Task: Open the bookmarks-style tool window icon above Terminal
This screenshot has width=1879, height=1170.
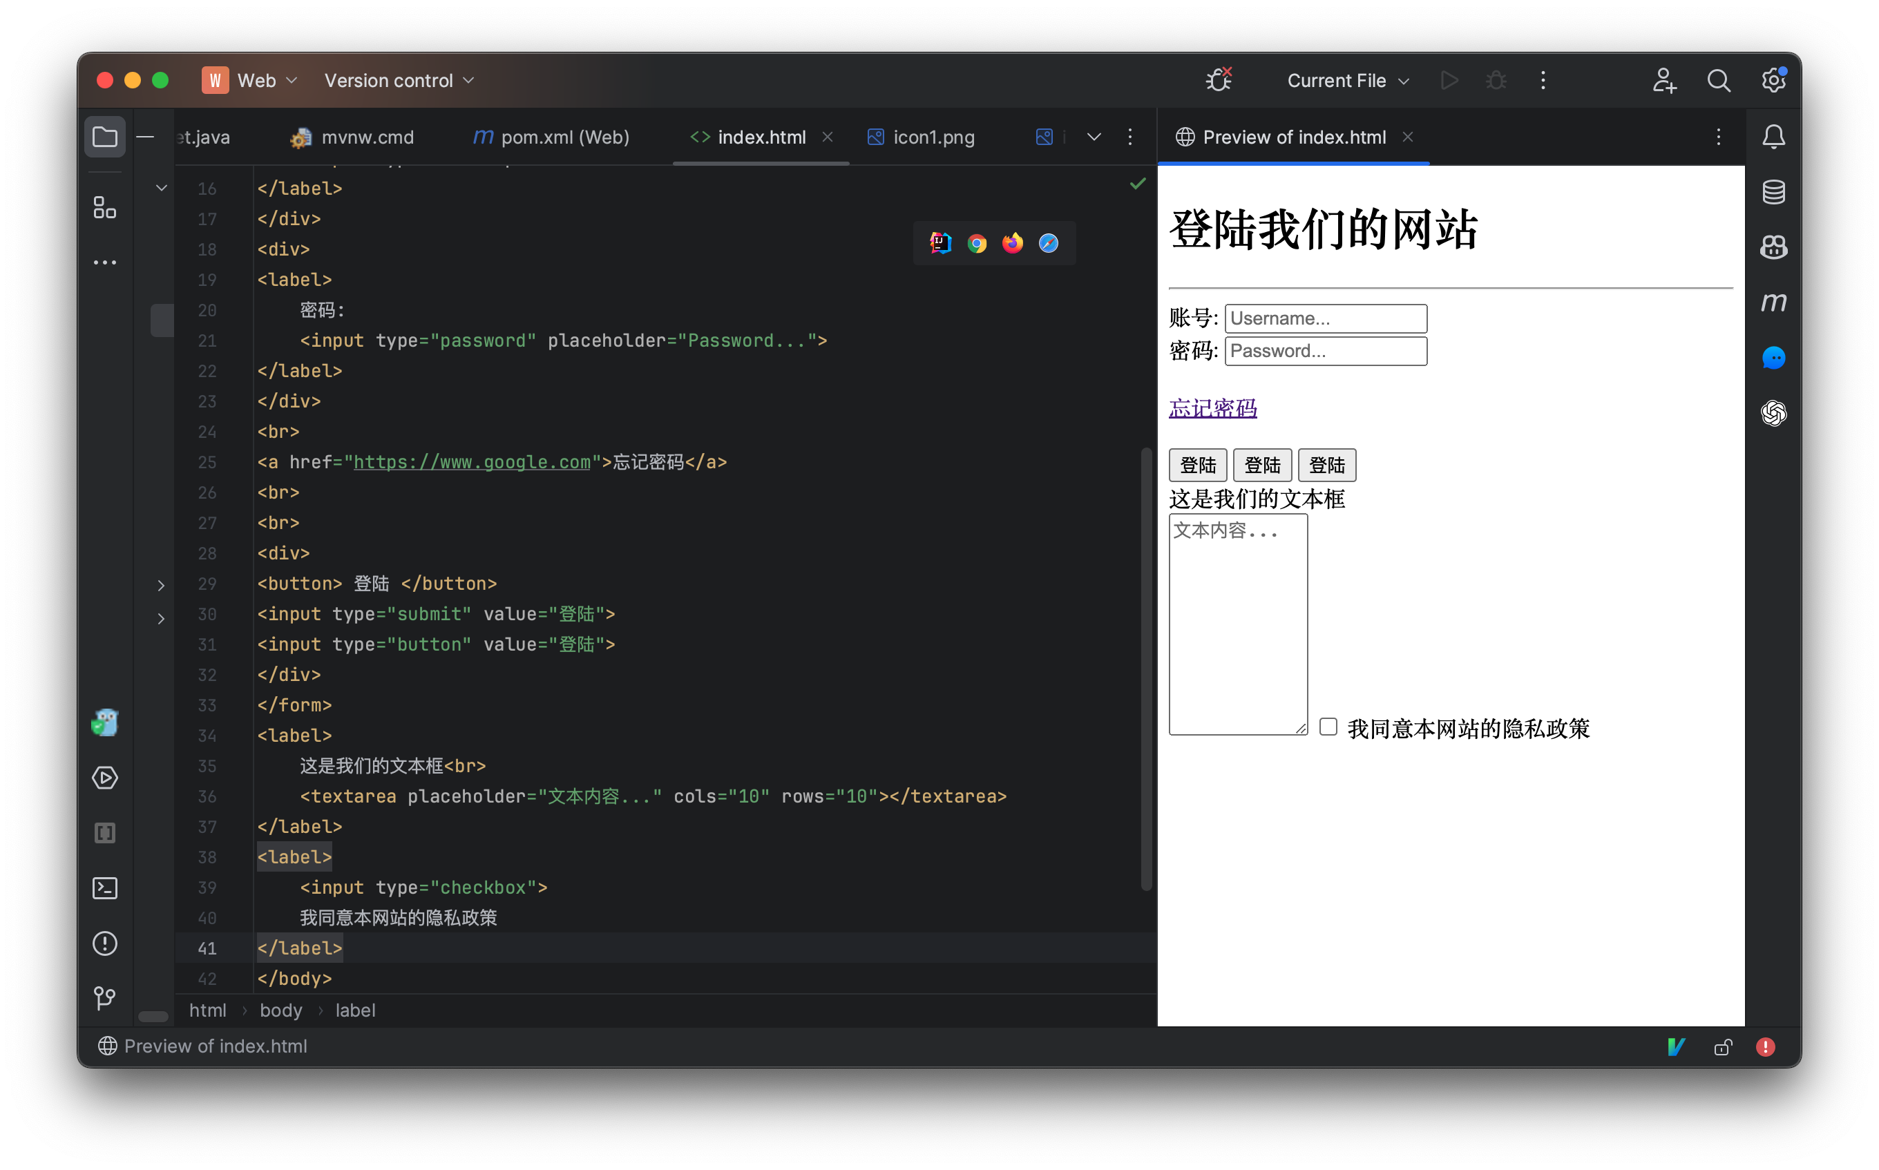Action: point(104,834)
